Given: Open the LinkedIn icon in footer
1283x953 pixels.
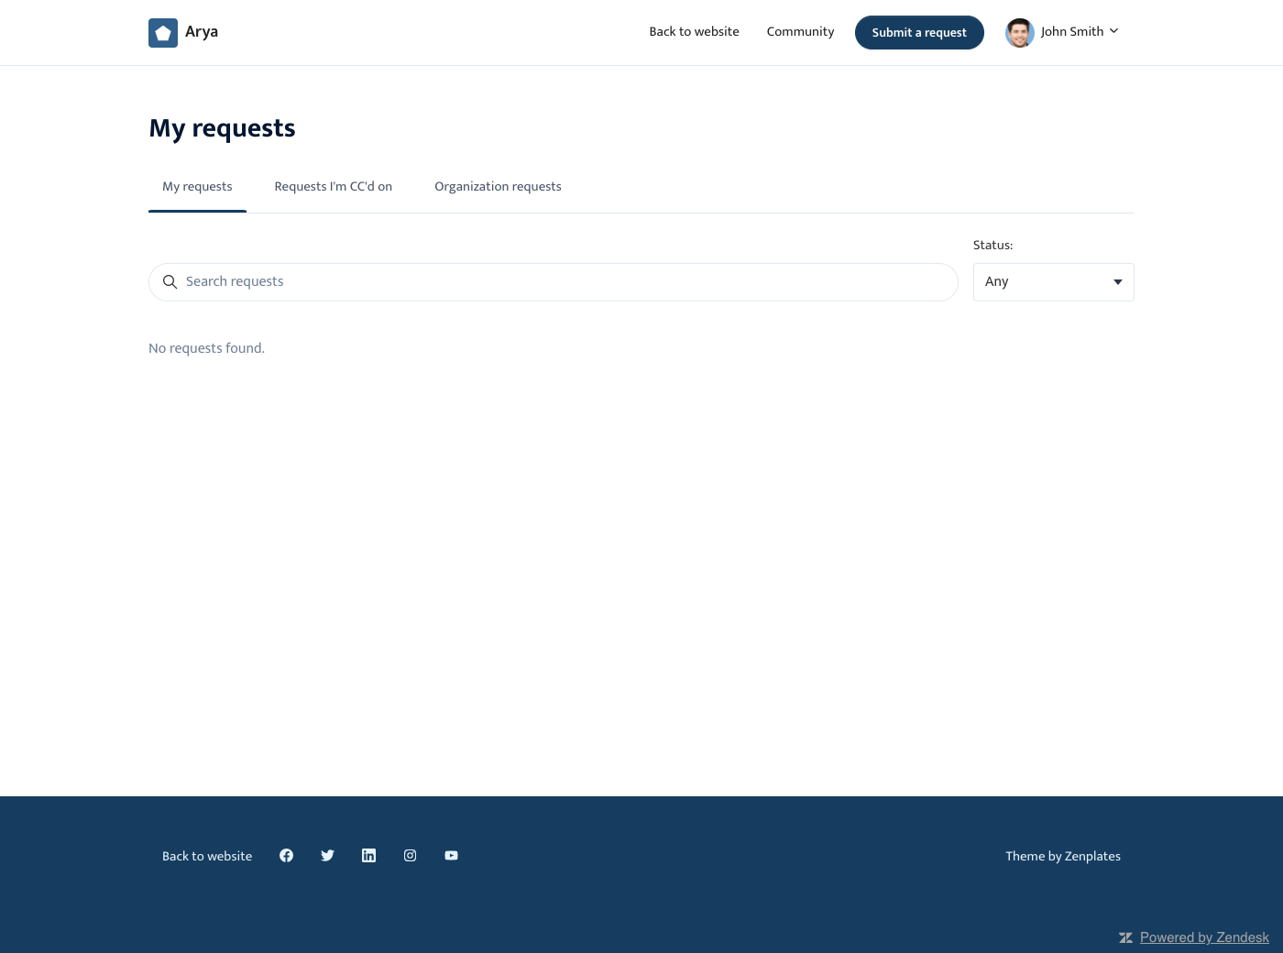Looking at the screenshot, I should click(x=368, y=856).
